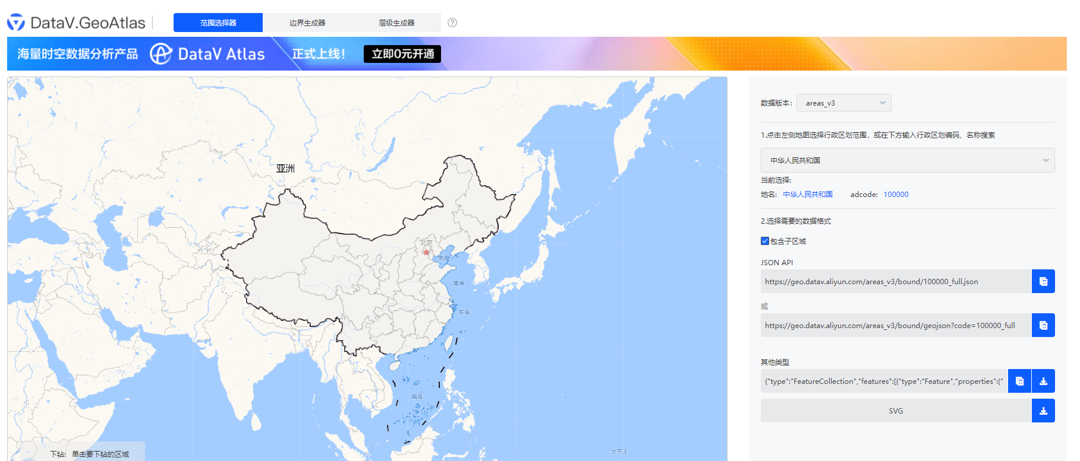
Task: Copy the 100000_full.json API URL
Action: pyautogui.click(x=1043, y=281)
